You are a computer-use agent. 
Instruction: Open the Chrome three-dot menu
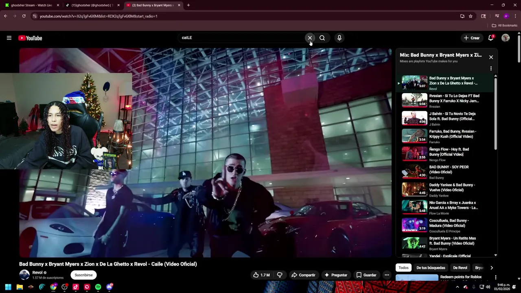coord(515,16)
